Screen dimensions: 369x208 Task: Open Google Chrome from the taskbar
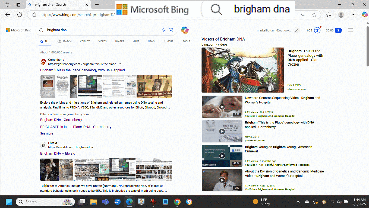(x=177, y=202)
